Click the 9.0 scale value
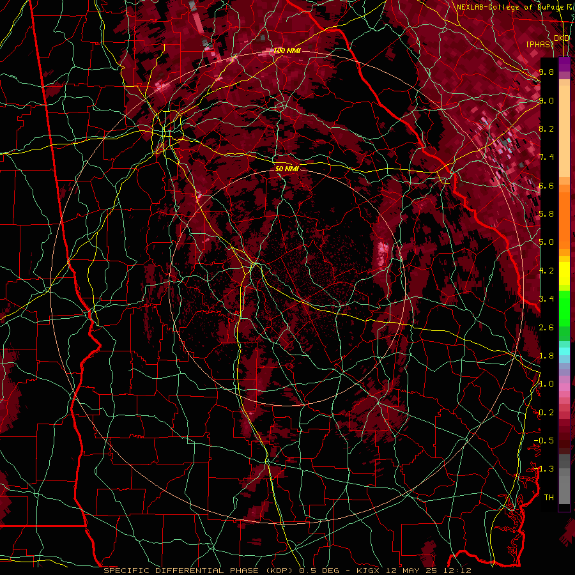Viewport: 575px width, 575px height. [546, 100]
